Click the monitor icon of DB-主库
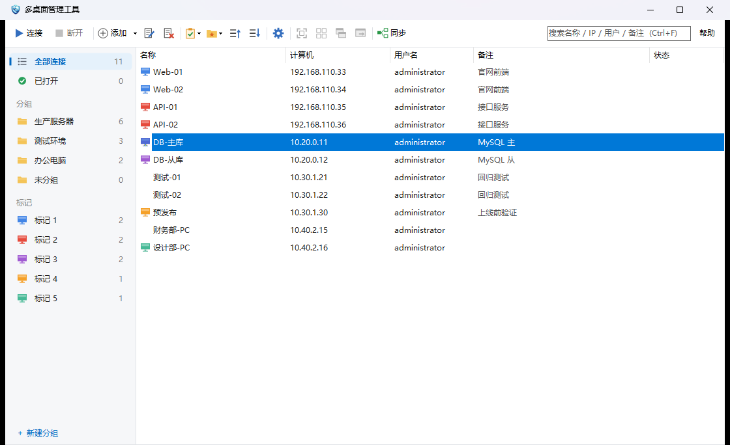The height and width of the screenshot is (445, 730). click(145, 142)
